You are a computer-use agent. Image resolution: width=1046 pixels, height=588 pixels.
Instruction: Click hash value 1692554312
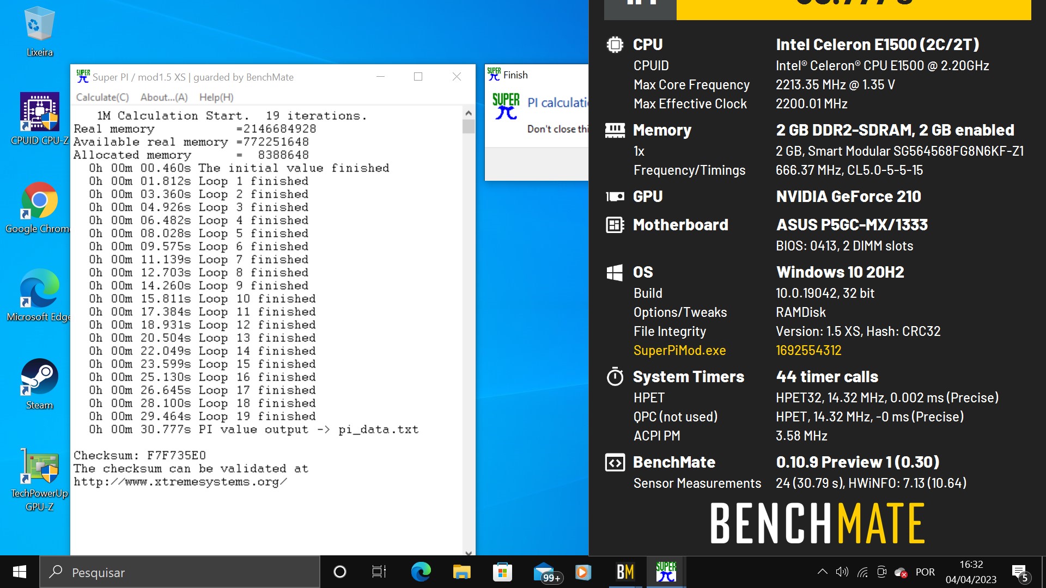coord(808,350)
